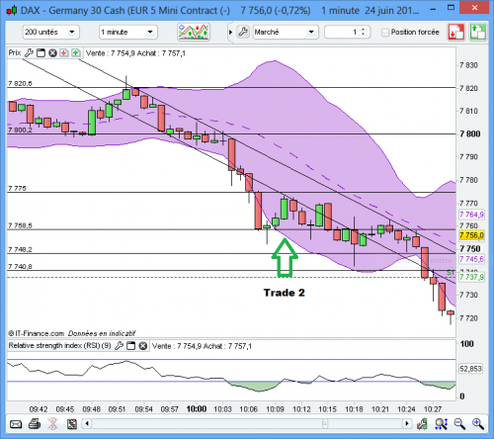Toggle the Position forcée checkbox
This screenshot has width=494, height=439.
click(384, 33)
